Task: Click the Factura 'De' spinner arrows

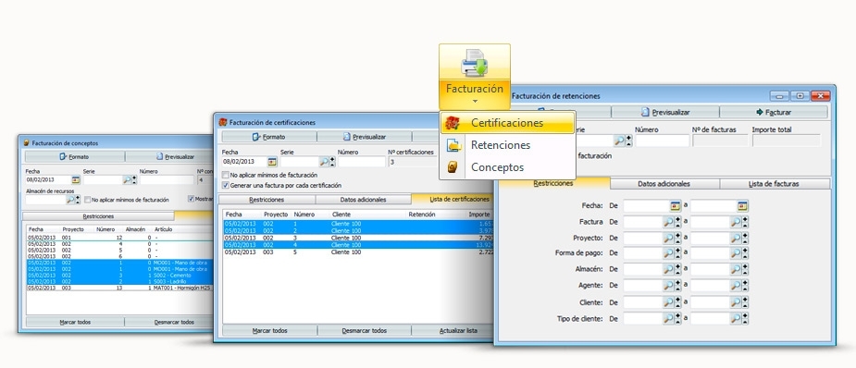Action: [678, 222]
